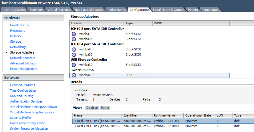This screenshot has height=132, width=254.
Task: Sort adapters by Type column header
Action: tap(138, 23)
